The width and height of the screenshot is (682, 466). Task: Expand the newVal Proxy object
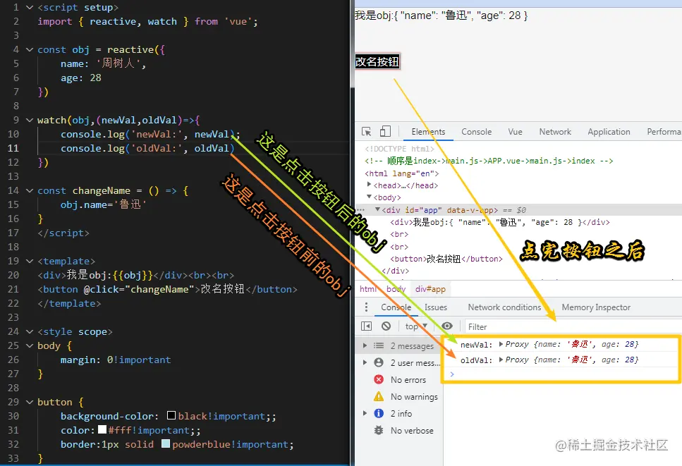(501, 344)
